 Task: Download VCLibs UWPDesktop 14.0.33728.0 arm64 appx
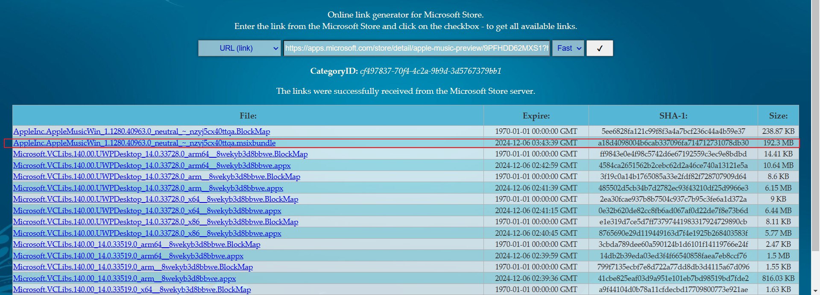(x=152, y=165)
